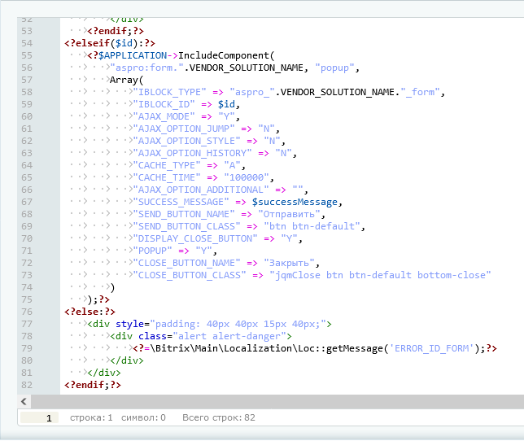
Task: Click line number 73 in gutter
Action: 27,275
